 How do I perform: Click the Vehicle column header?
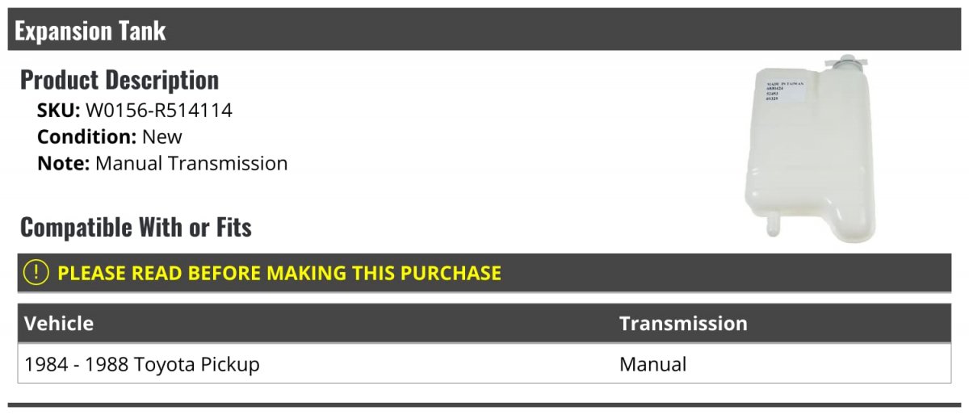click(x=59, y=324)
